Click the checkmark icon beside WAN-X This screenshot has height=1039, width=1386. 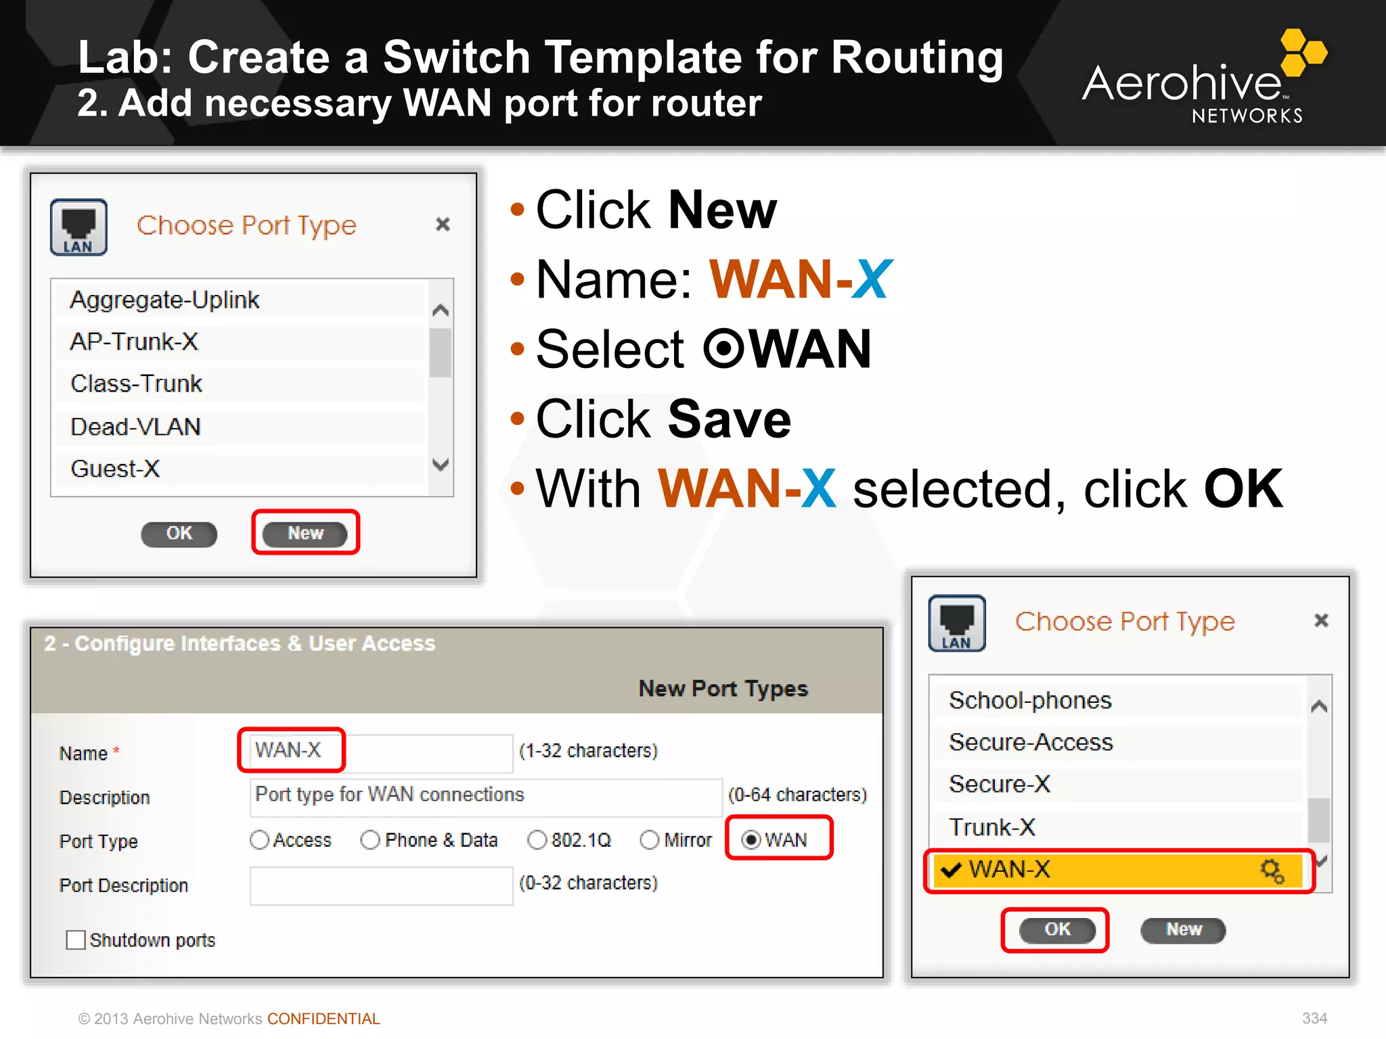point(951,870)
